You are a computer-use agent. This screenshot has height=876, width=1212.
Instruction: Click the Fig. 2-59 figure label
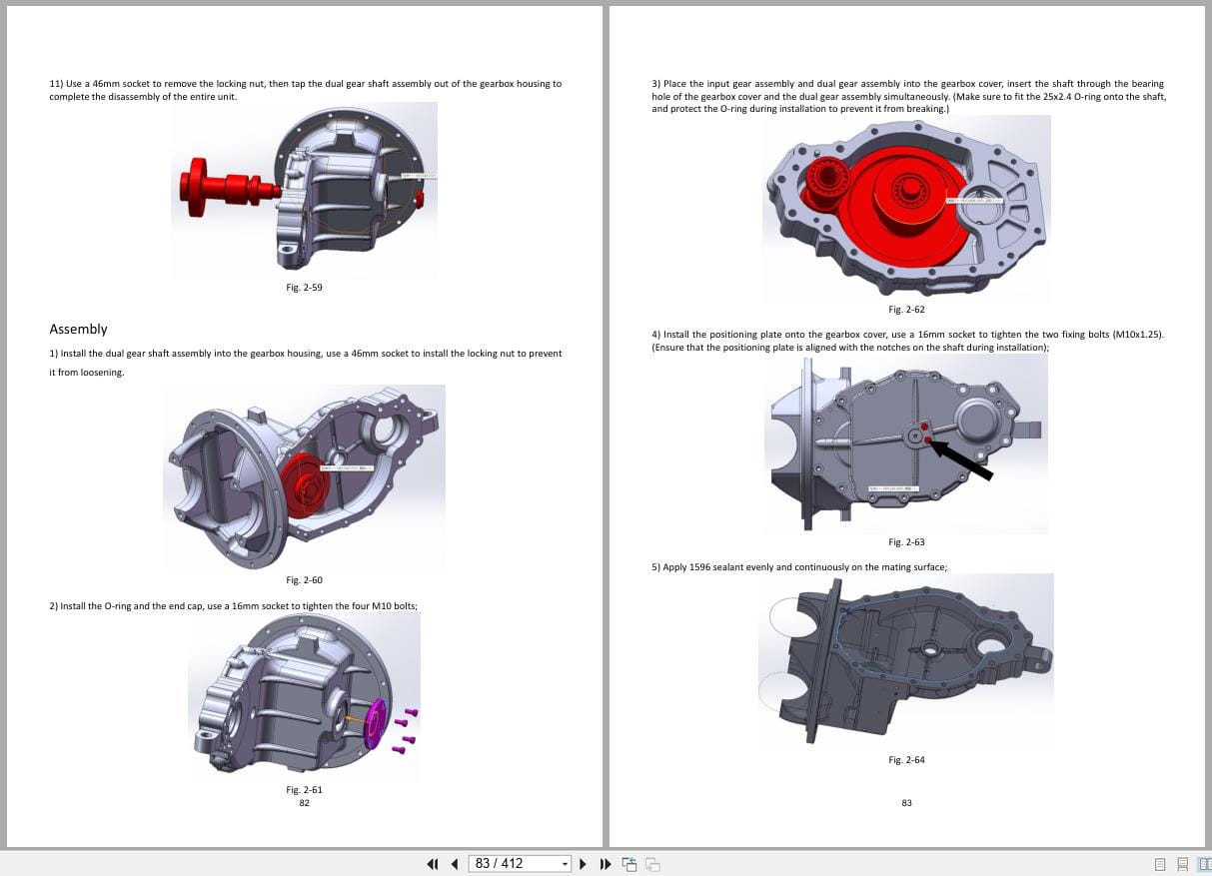pos(304,287)
